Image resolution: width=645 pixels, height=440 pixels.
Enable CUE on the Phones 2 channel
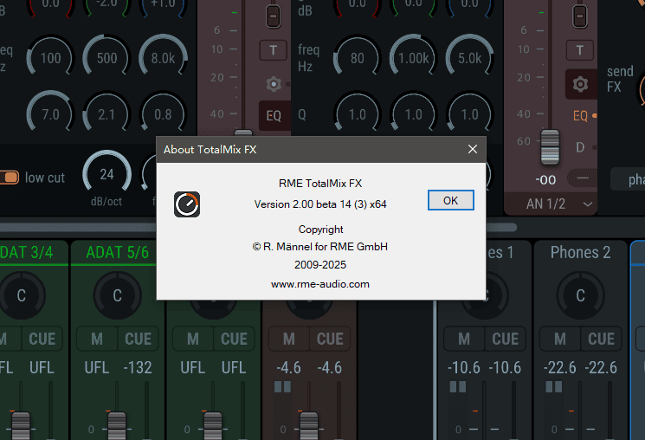[x=600, y=339]
